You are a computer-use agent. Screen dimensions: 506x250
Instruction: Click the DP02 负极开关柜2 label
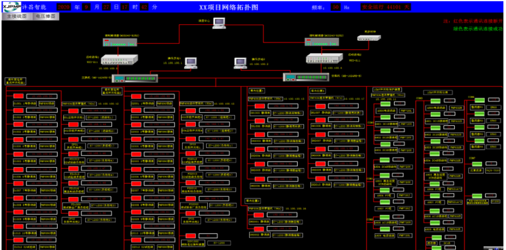coord(73,220)
